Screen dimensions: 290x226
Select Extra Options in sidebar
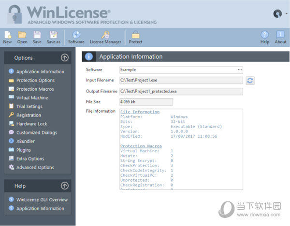(x=27, y=159)
